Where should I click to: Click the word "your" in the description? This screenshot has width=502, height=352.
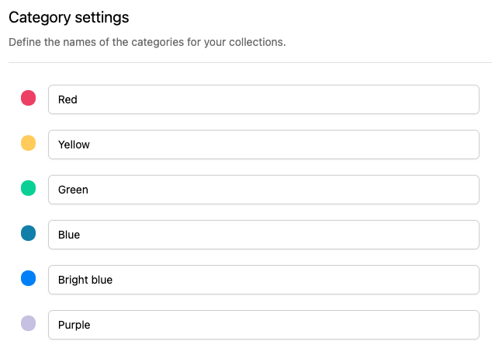[210, 41]
